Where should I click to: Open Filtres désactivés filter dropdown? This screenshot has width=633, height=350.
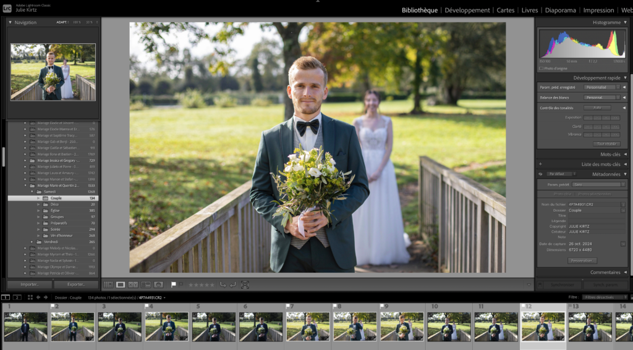[x=605, y=298]
